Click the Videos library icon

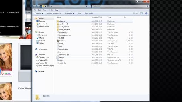pos(38,43)
